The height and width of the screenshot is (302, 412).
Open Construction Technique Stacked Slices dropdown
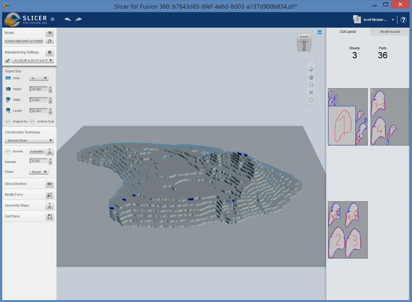(29, 141)
